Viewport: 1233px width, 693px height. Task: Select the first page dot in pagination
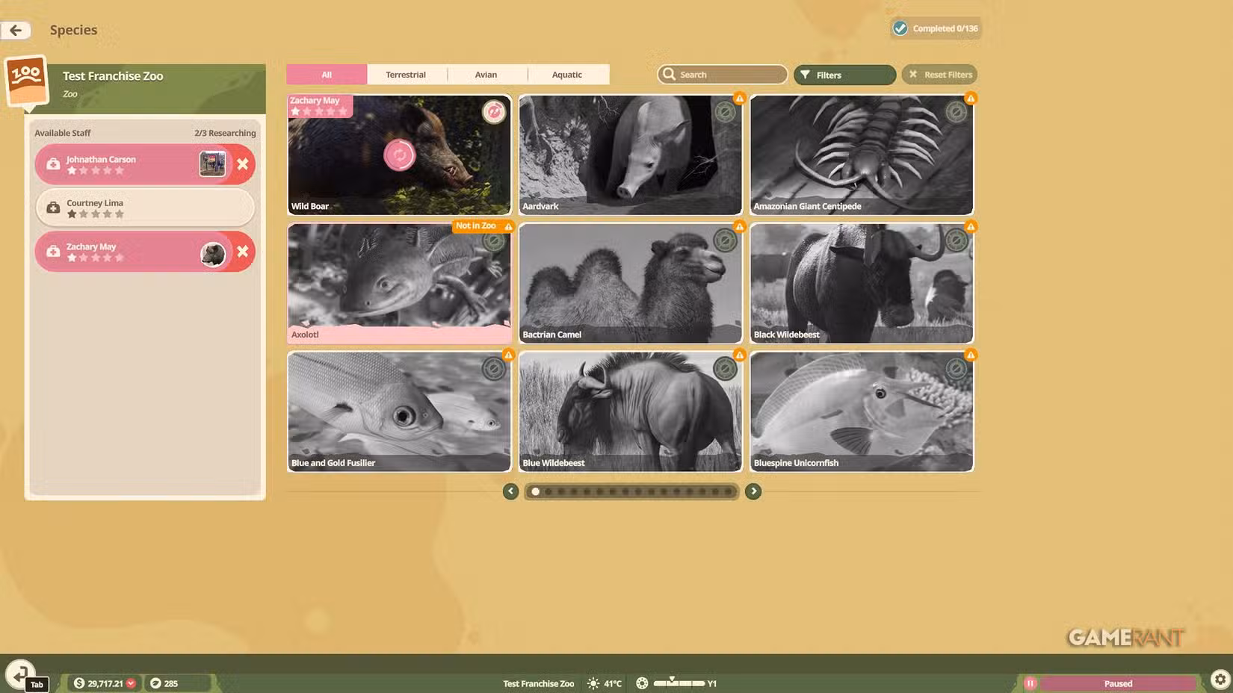[535, 491]
